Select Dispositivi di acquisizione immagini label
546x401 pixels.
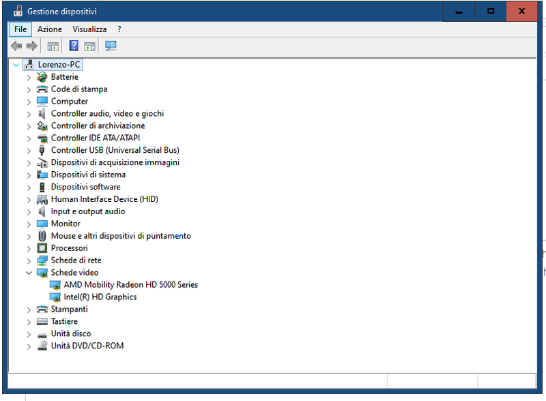coord(115,162)
